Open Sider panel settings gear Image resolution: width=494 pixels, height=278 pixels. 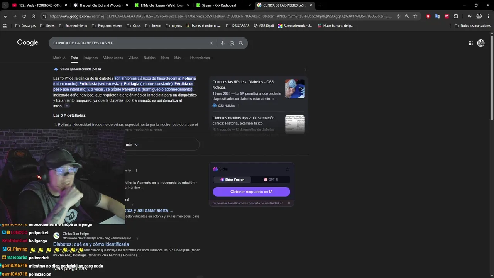pyautogui.click(x=287, y=169)
